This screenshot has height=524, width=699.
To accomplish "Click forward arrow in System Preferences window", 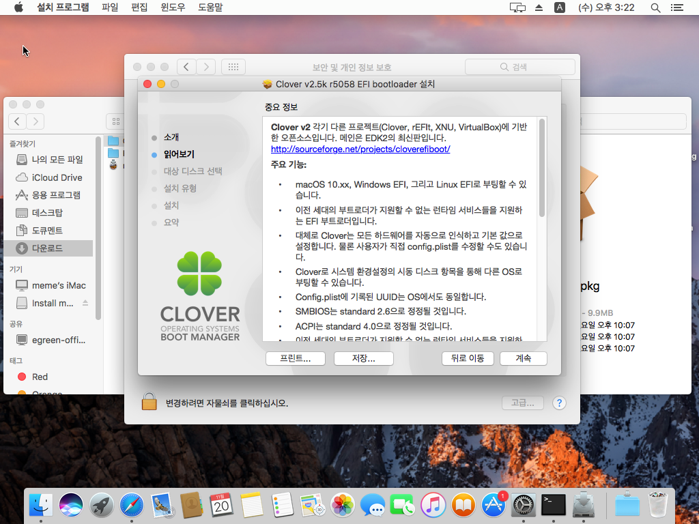I will pos(206,67).
